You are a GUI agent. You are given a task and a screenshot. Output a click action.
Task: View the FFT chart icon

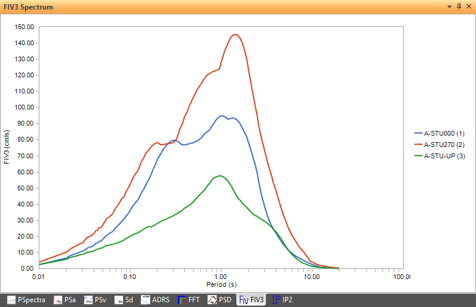click(x=181, y=300)
